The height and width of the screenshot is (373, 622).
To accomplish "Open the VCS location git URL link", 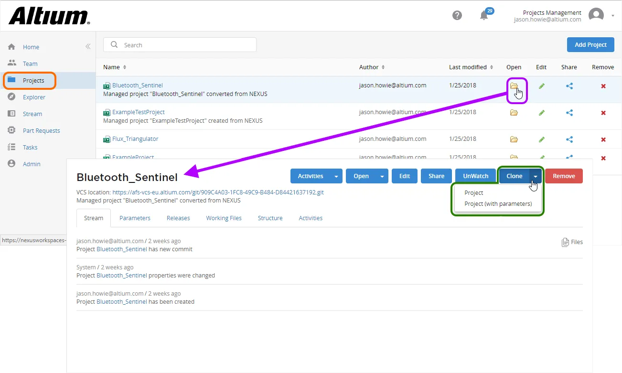I will pyautogui.click(x=218, y=192).
